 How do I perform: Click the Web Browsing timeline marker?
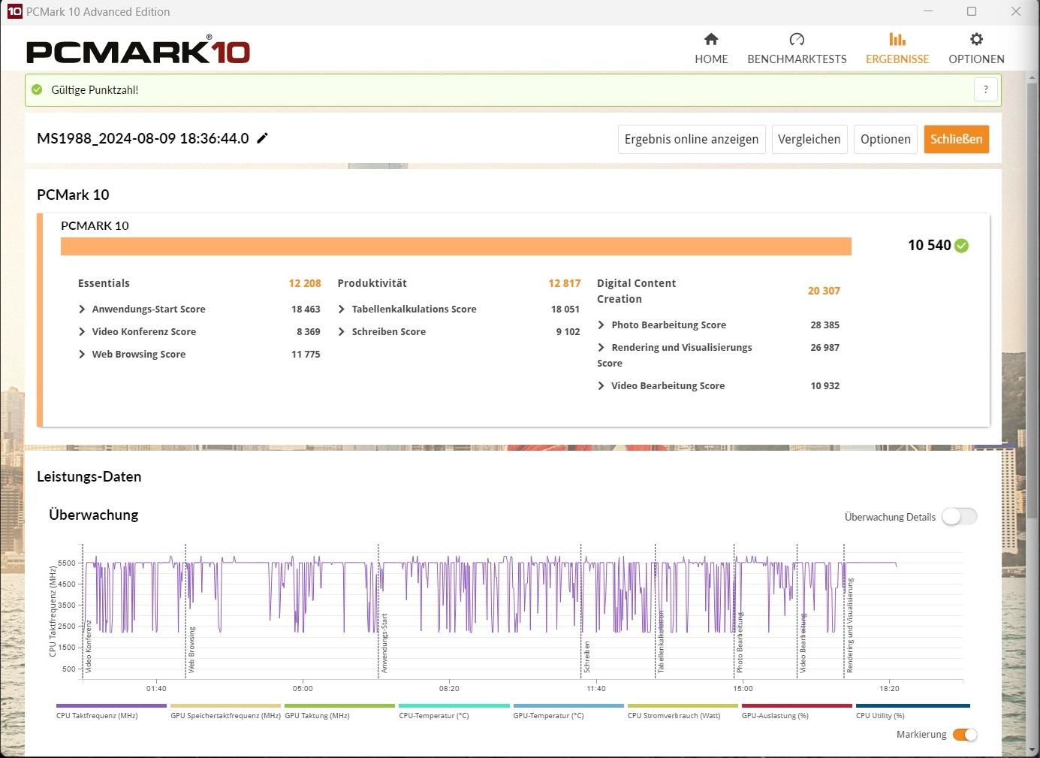click(191, 650)
